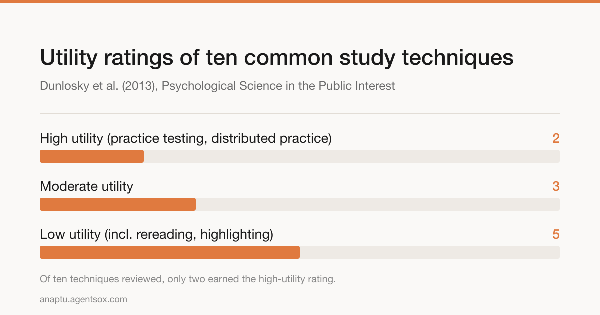Screen dimensions: 600x315
Task: Click the empty track of Low utility bar
Action: 430,252
